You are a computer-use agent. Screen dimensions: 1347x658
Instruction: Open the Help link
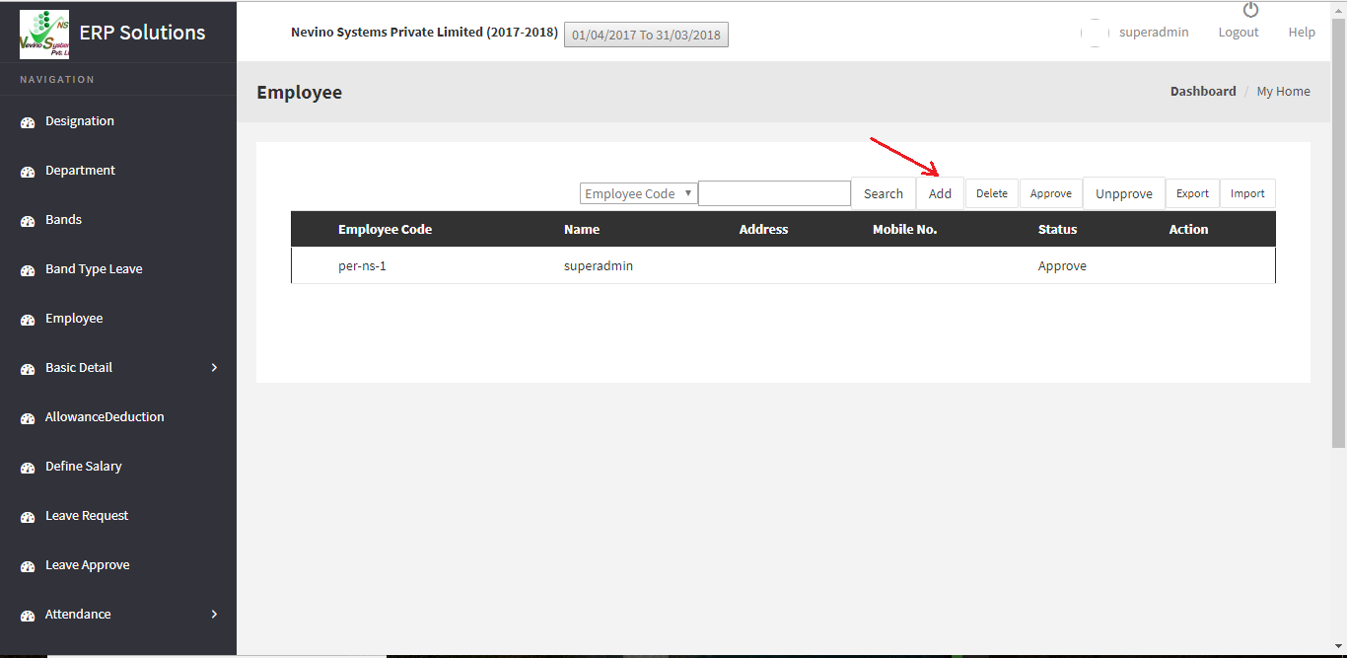1301,33
